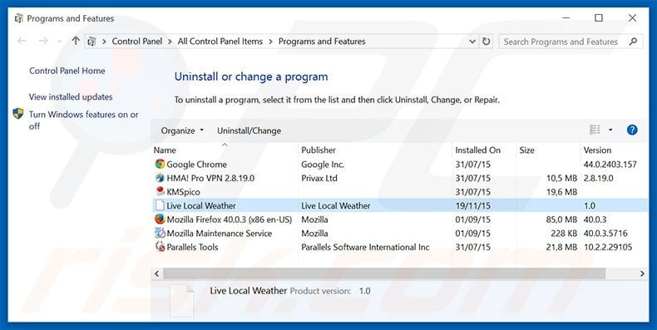
Task: Maximize the Programs and Features window
Action: [x=599, y=18]
